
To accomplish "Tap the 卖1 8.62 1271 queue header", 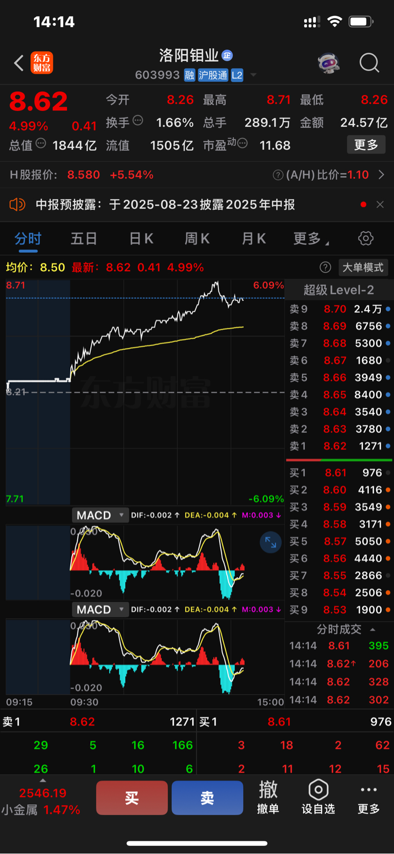I will (98, 722).
